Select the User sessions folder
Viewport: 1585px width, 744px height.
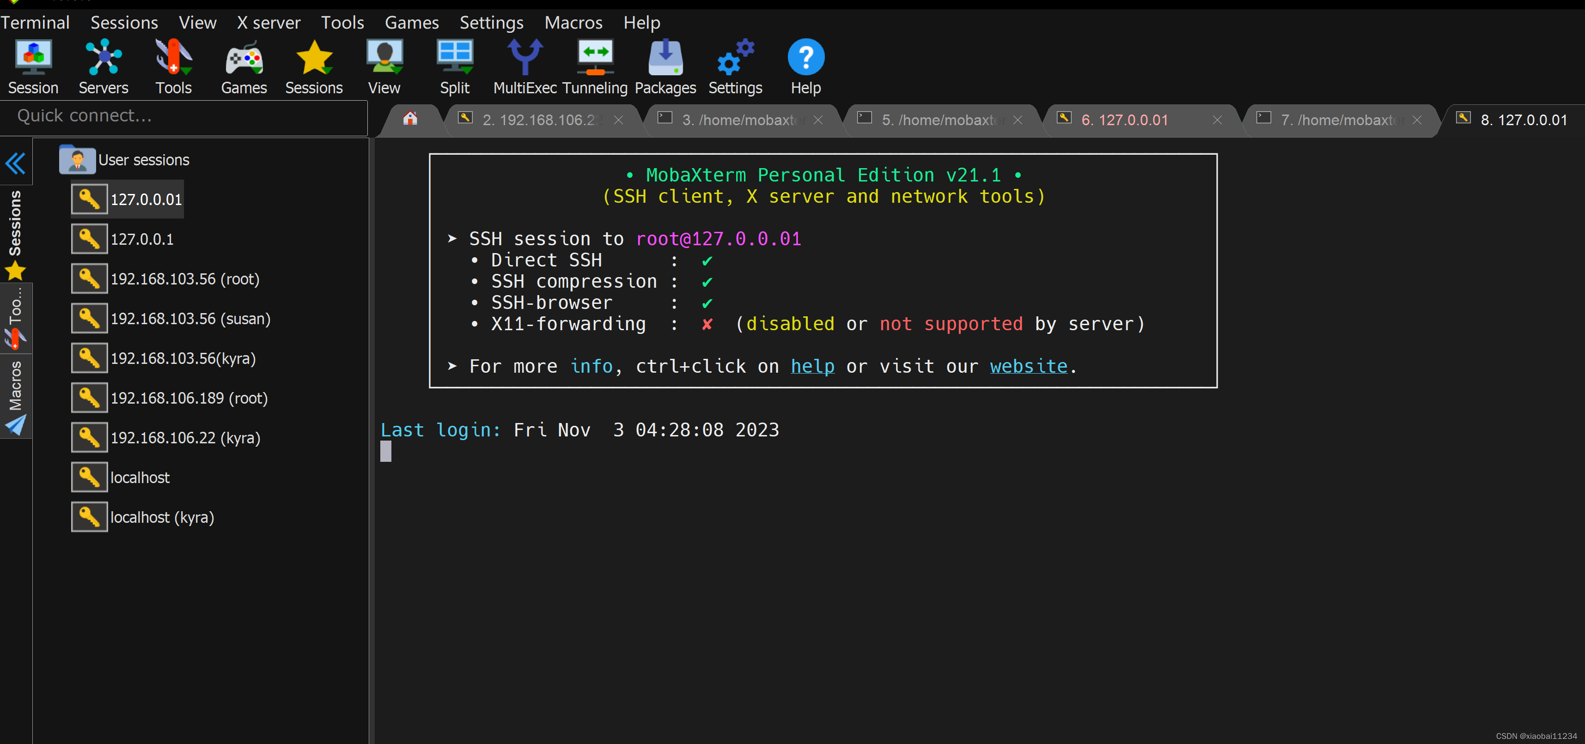[x=124, y=160]
